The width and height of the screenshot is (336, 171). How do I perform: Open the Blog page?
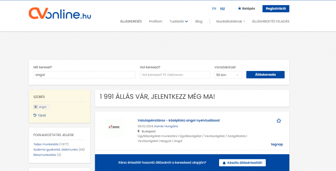click(x=199, y=21)
